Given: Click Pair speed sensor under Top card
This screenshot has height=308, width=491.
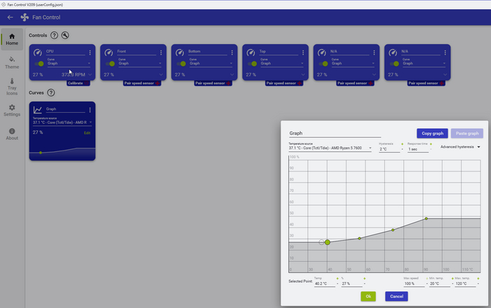Looking at the screenshot, I should 284,83.
